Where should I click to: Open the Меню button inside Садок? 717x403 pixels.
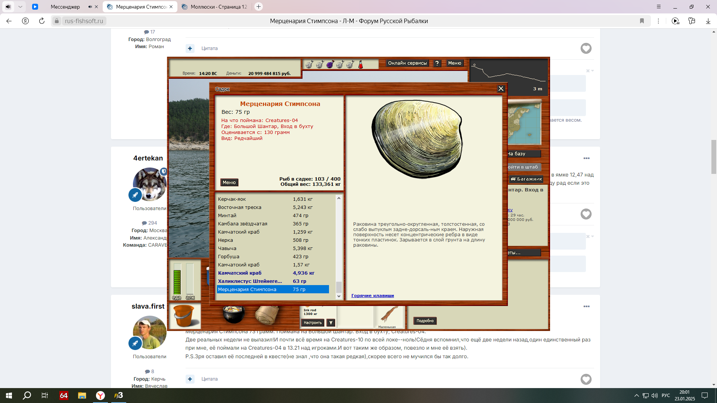pos(229,182)
